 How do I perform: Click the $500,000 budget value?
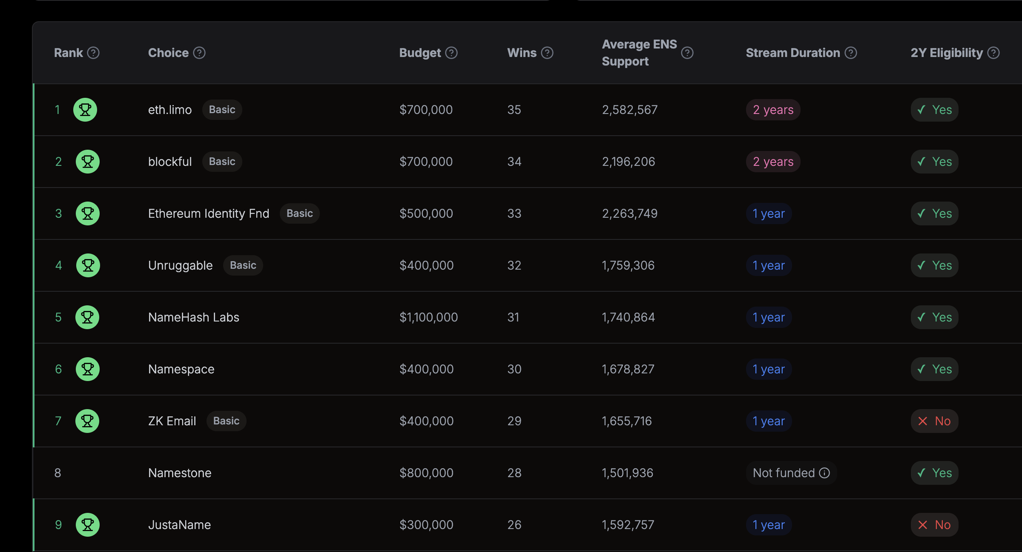point(426,213)
